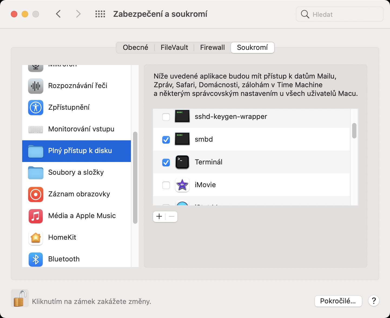390x318 pixels.
Task: Open the Firewall tab
Action: (x=212, y=48)
